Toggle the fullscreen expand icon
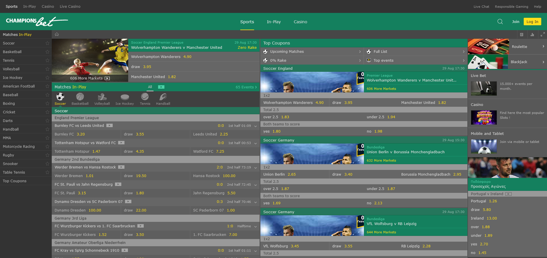Image resolution: width=547 pixels, height=258 pixels. pyautogui.click(x=543, y=34)
